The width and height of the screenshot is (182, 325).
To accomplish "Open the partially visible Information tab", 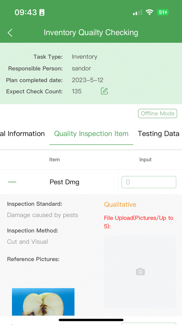I will click(22, 134).
